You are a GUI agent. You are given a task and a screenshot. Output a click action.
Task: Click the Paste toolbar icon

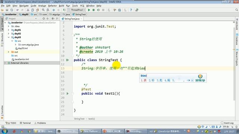point(37,10)
